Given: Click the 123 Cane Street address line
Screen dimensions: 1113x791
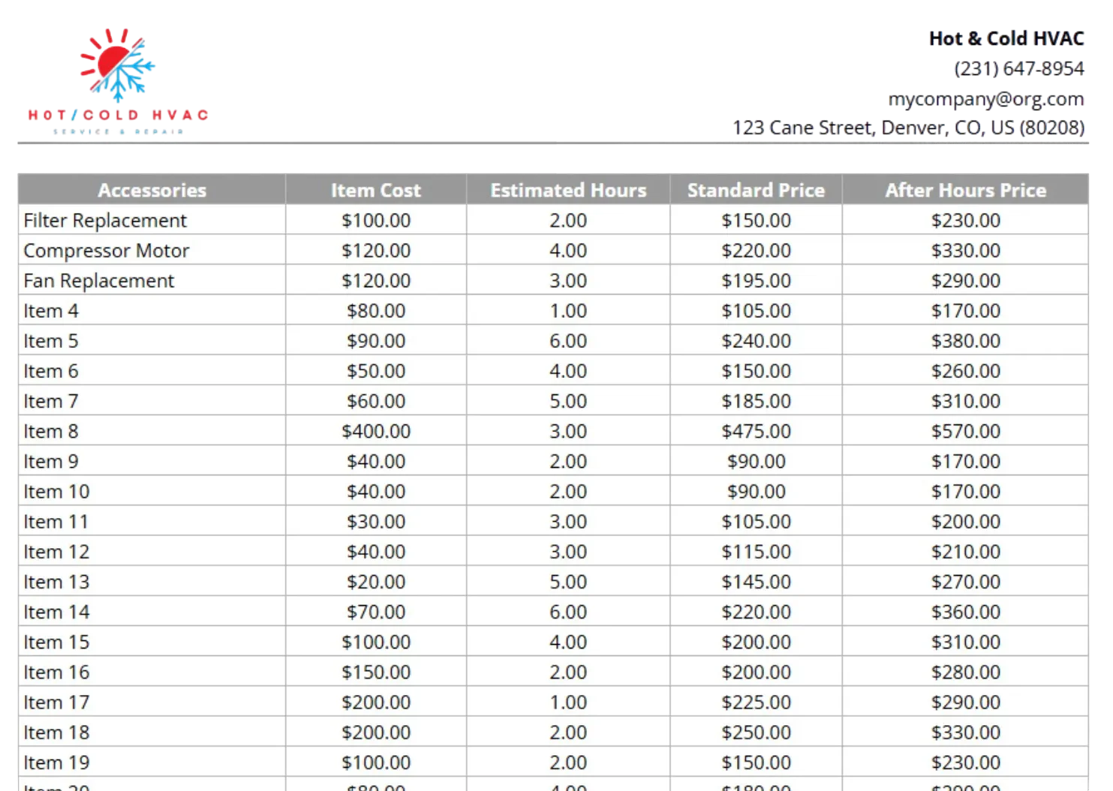Looking at the screenshot, I should click(x=909, y=127).
